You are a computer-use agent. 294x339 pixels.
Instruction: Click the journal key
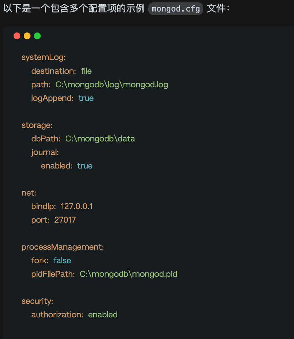tap(45, 152)
